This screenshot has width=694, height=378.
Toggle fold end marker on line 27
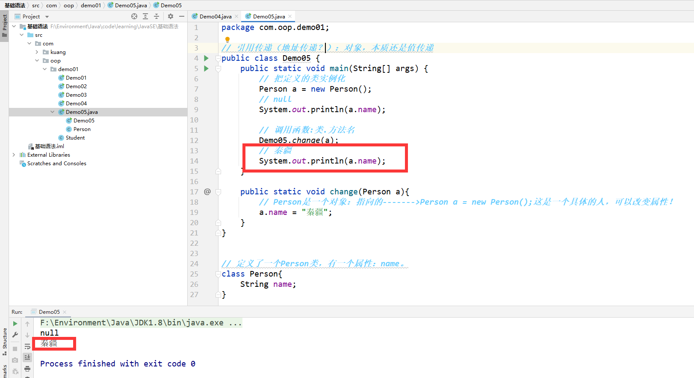pyautogui.click(x=219, y=295)
